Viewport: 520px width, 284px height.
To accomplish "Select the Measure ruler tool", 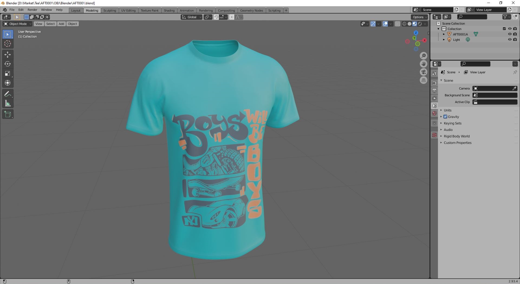I will click(8, 103).
